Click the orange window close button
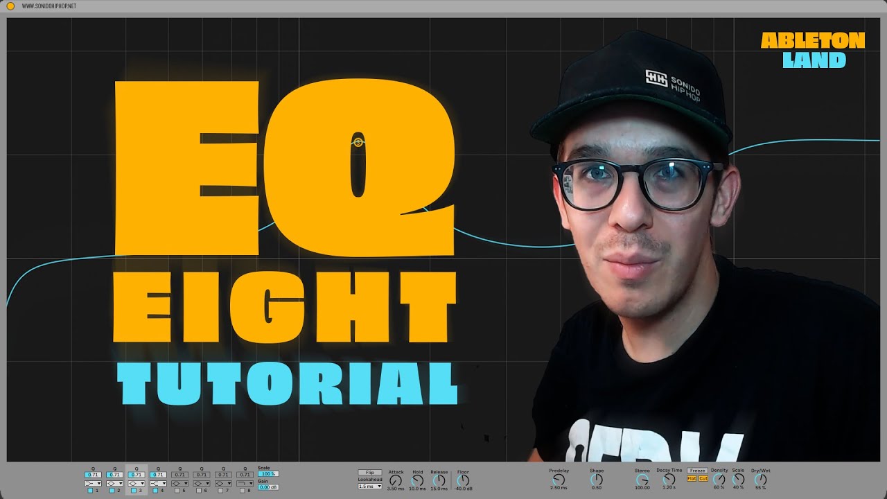887x499 pixels. 10,6
